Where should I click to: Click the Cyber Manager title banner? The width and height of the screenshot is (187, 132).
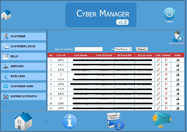(x=101, y=15)
